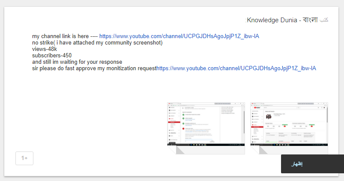Image resolution: width=344 pixels, height=181 pixels.
Task: Open channel link after 'monitization request'
Action: (236, 68)
